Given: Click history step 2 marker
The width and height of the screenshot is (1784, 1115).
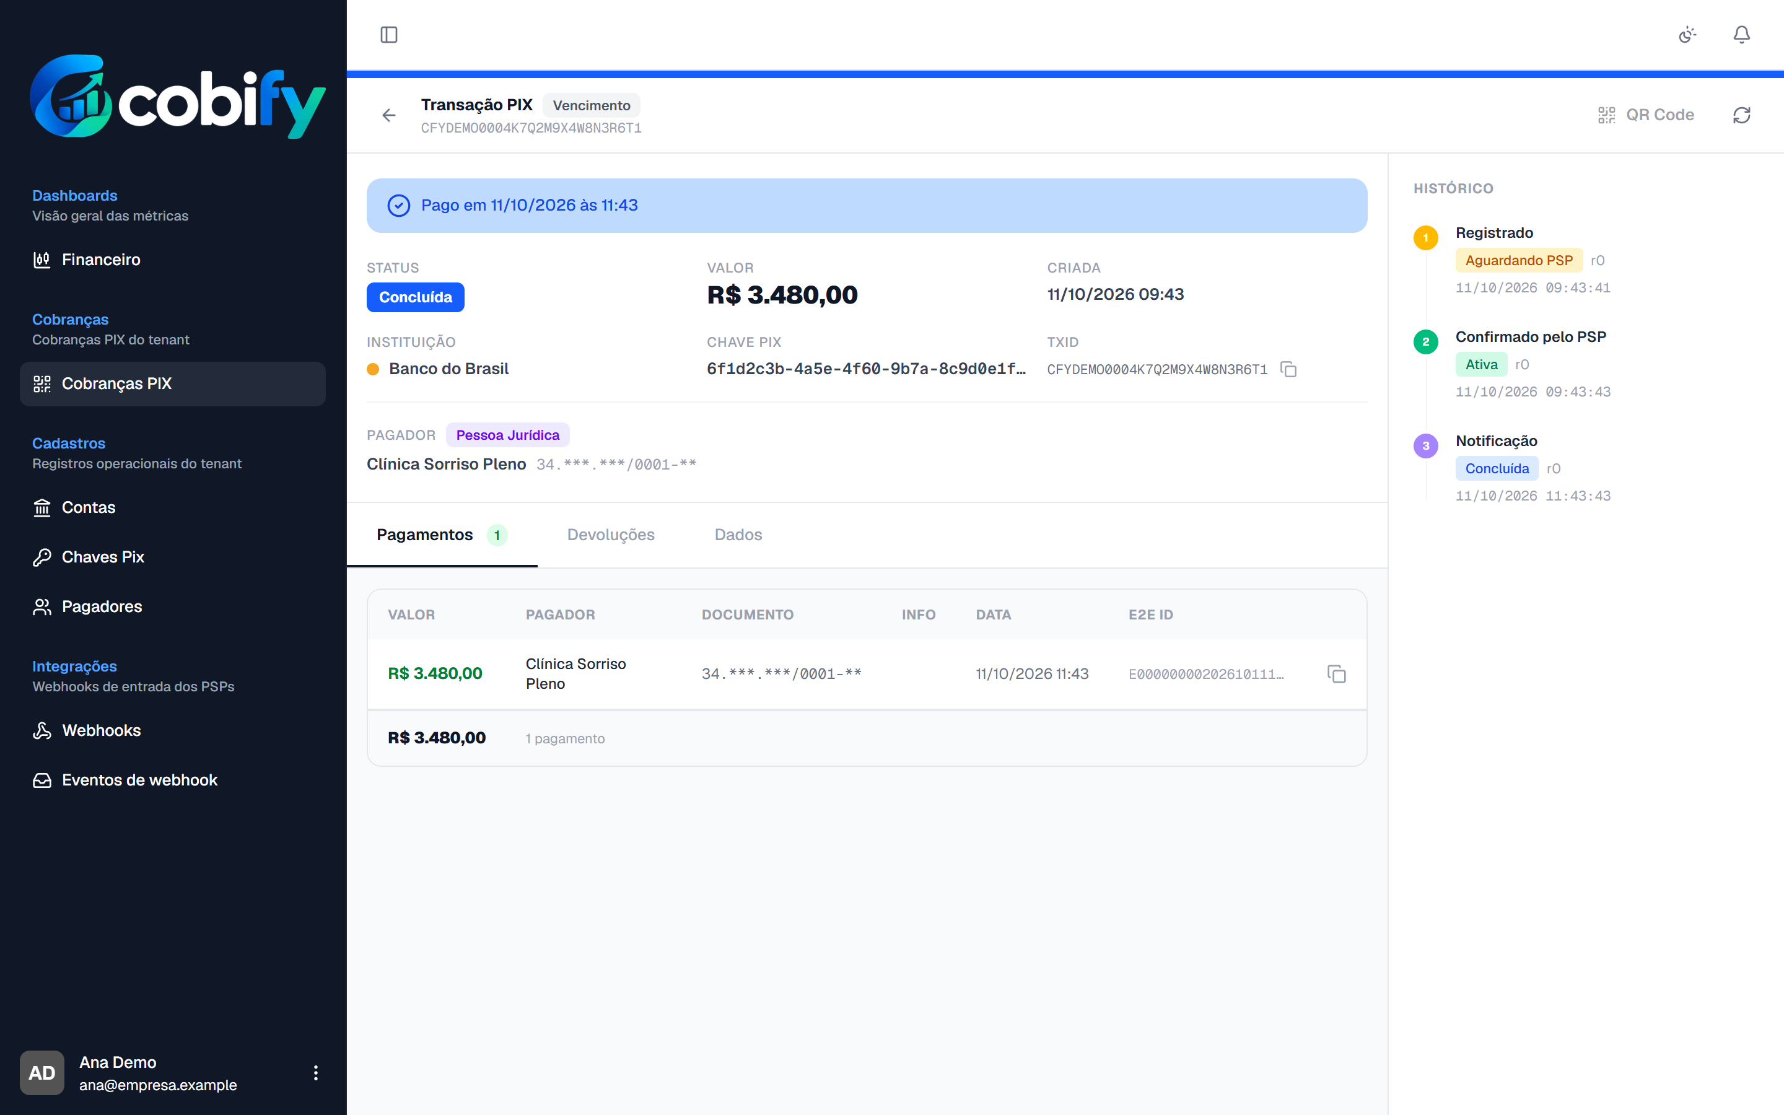Looking at the screenshot, I should [1426, 341].
